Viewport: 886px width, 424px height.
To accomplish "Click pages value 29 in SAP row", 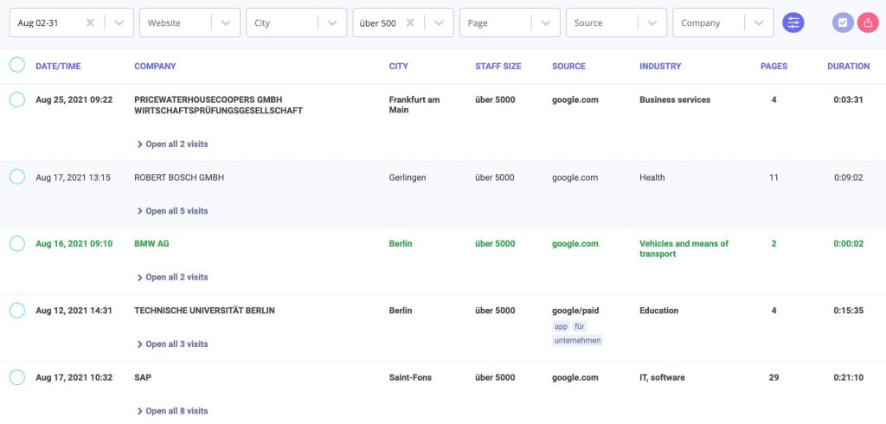I will click(774, 377).
